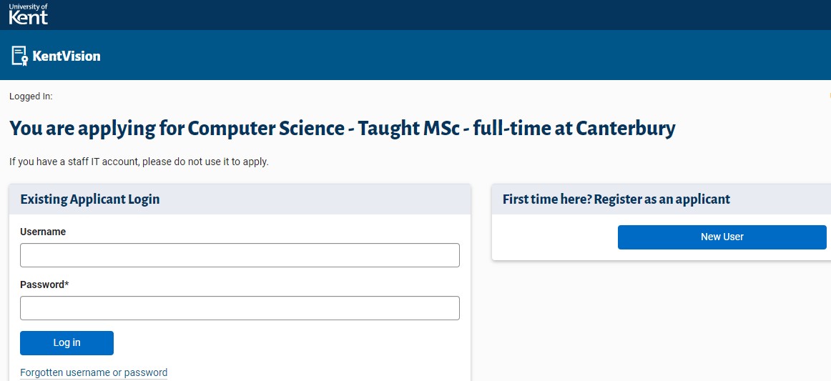This screenshot has height=381, width=831.
Task: Click the Computer Science application heading
Action: click(x=342, y=129)
